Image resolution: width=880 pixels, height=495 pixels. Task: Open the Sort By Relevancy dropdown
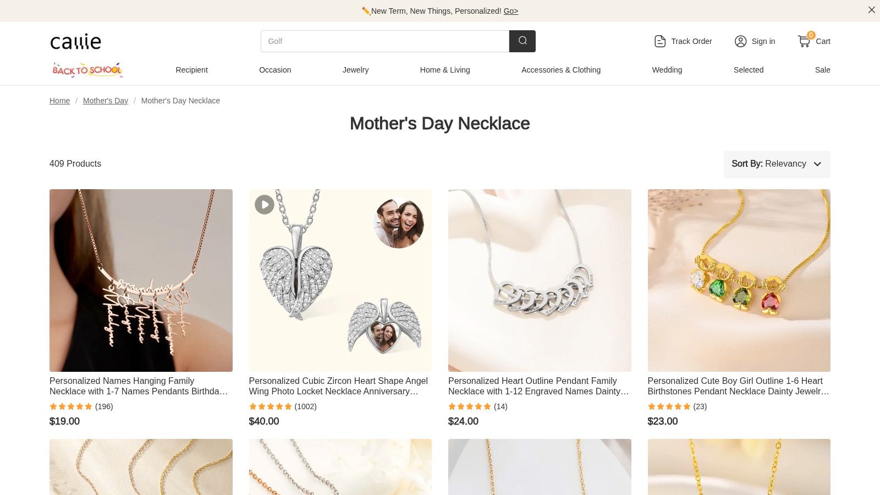777,164
